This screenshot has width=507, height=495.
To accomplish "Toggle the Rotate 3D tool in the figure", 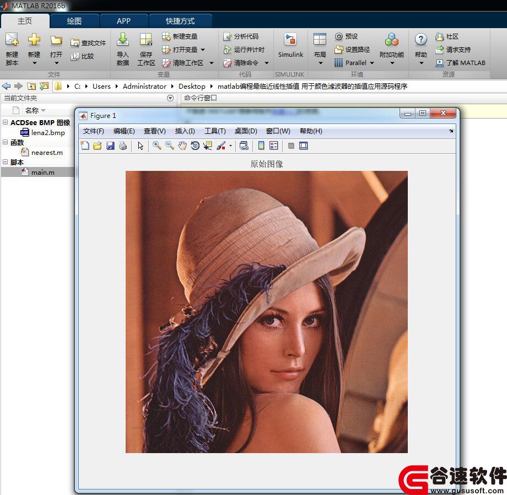I will click(195, 146).
